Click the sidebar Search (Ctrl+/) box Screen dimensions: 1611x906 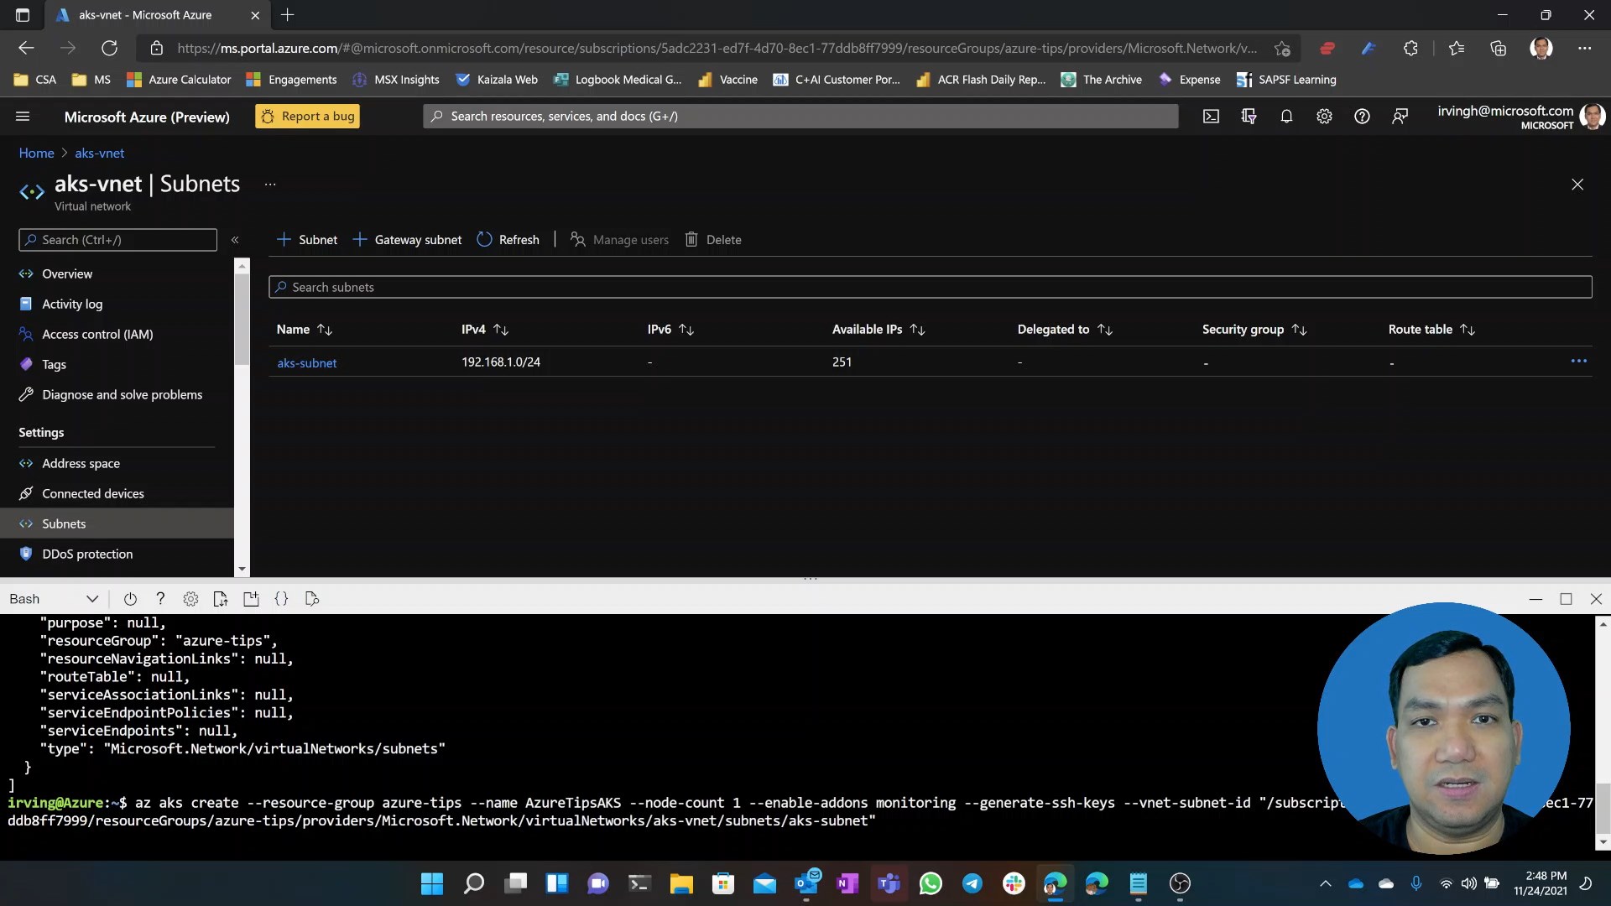click(x=117, y=240)
